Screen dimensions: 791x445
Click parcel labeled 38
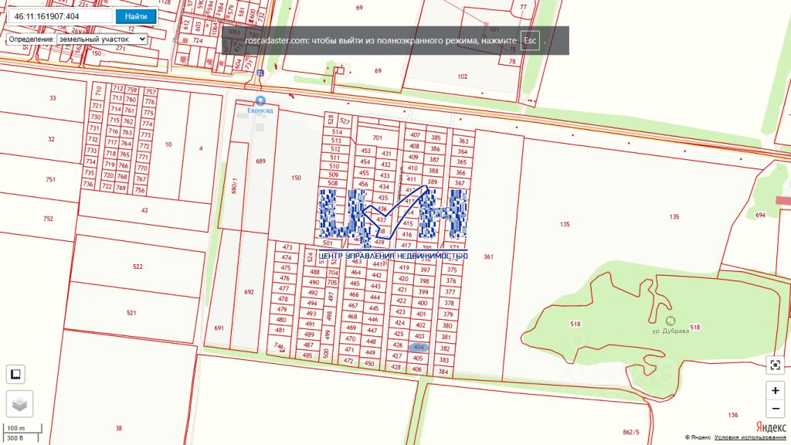[x=118, y=428]
